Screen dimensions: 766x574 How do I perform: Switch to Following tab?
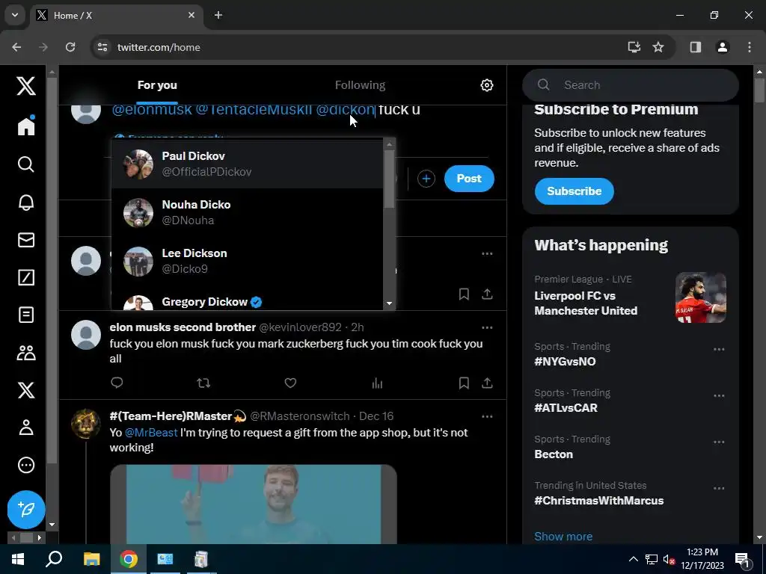coord(360,85)
